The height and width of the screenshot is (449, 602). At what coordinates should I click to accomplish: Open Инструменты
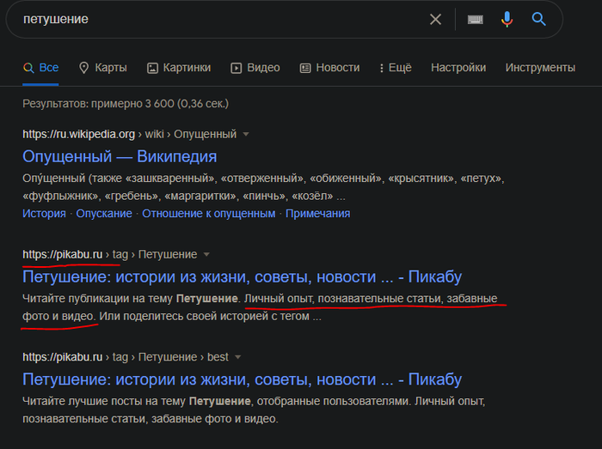pos(540,68)
